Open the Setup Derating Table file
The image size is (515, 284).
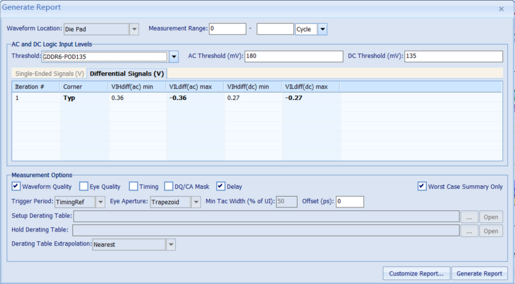pos(491,217)
